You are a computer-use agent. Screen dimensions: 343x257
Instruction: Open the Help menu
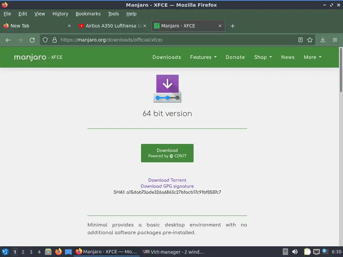coord(131,14)
